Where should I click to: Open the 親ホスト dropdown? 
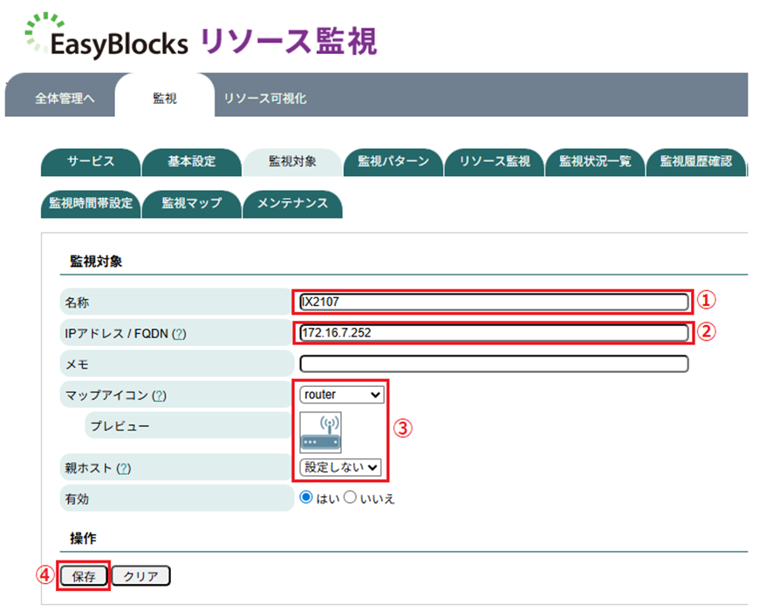click(x=341, y=467)
